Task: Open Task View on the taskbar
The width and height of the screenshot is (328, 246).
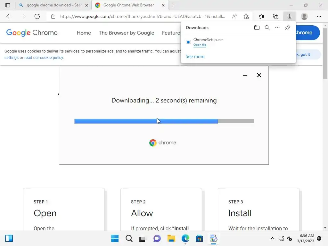Action: 143,238
